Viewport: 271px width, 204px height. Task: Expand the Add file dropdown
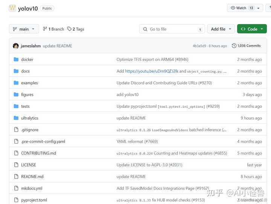coord(221,29)
